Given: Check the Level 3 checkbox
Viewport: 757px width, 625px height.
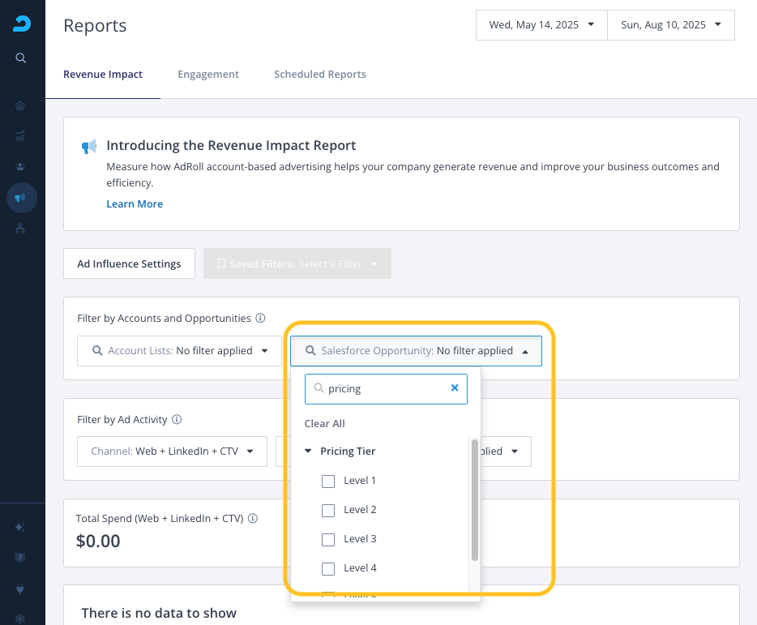Looking at the screenshot, I should [x=328, y=540].
